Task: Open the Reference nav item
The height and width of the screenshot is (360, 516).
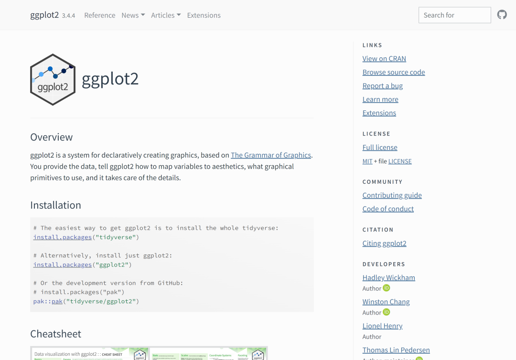Action: tap(100, 15)
